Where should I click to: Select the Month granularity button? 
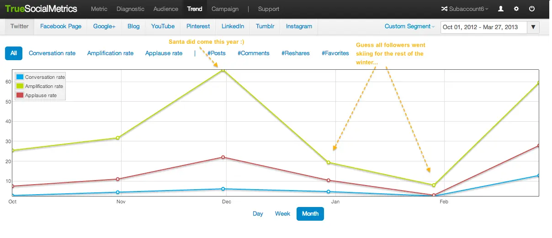pos(310,213)
